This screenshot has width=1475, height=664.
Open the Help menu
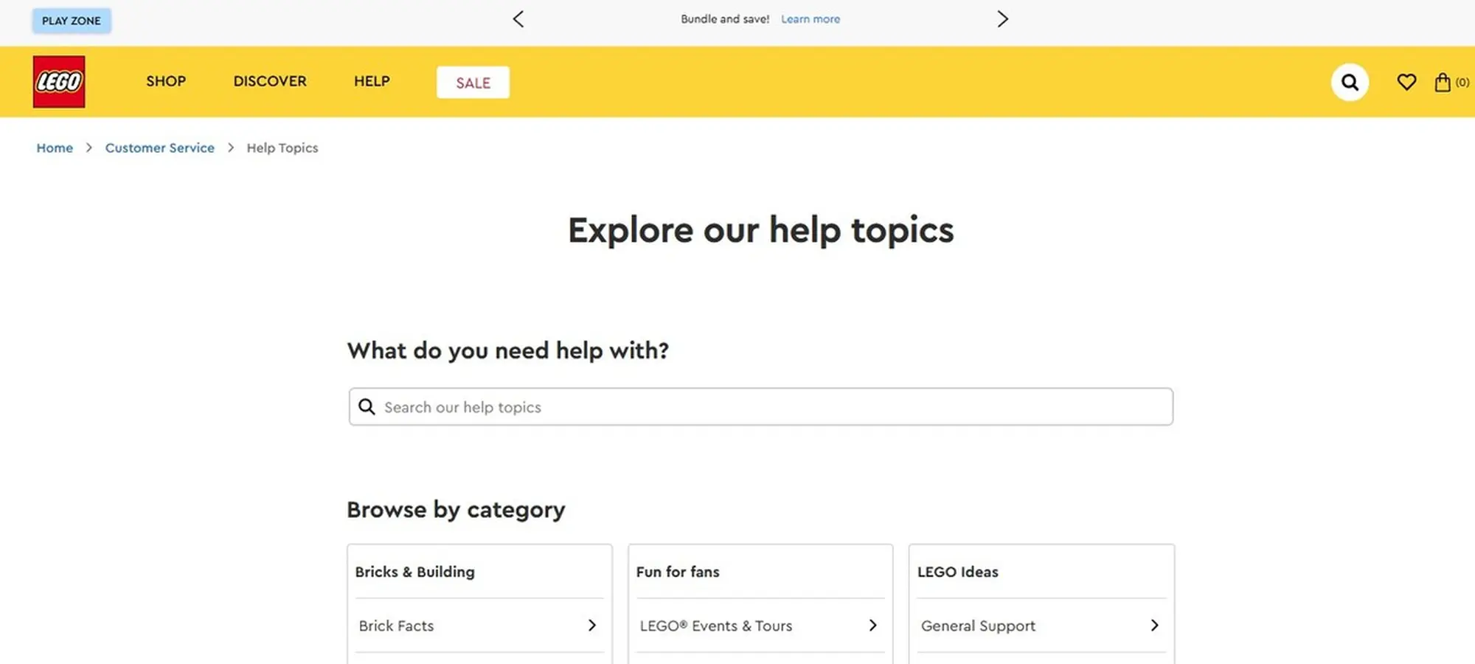tap(372, 81)
